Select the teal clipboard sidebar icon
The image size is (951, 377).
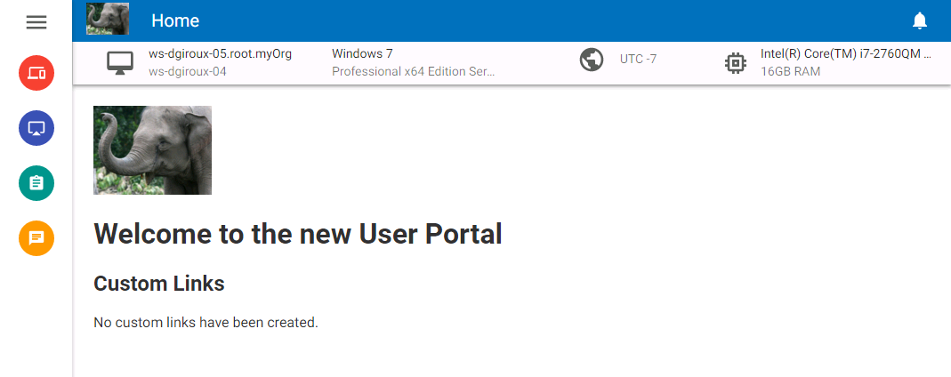tap(36, 183)
